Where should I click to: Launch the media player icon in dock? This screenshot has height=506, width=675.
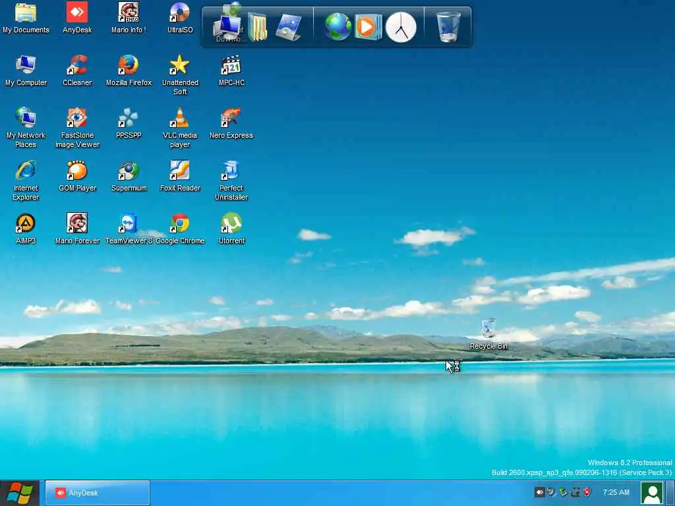coord(368,26)
